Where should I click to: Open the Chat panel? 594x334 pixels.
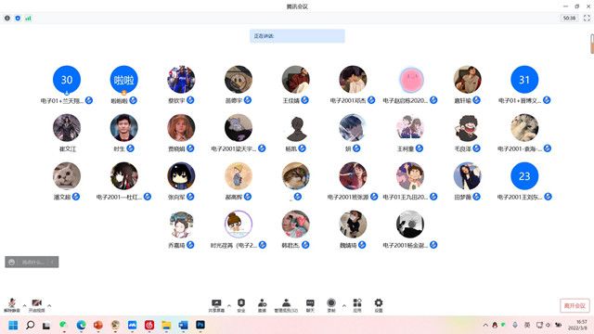click(x=310, y=305)
